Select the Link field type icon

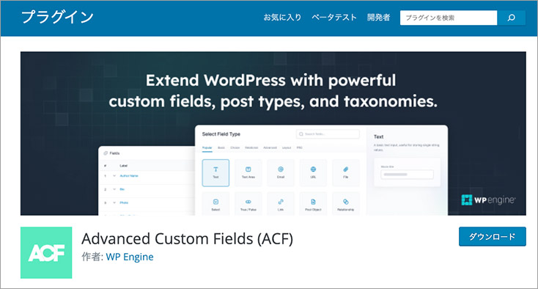pyautogui.click(x=281, y=204)
